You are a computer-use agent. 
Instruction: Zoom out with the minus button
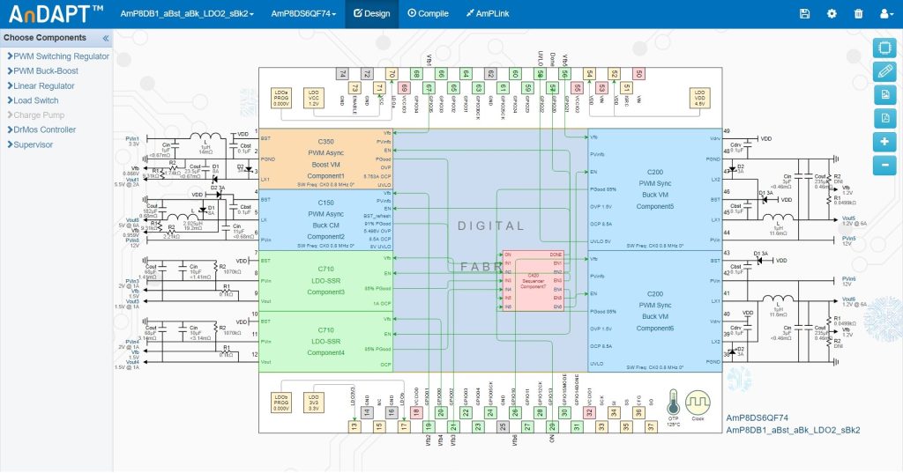click(884, 165)
